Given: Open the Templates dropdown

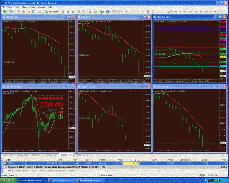Looking at the screenshot, I should coord(114,12).
